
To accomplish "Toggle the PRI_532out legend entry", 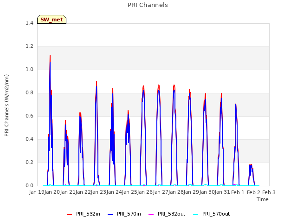I will click(x=167, y=214).
